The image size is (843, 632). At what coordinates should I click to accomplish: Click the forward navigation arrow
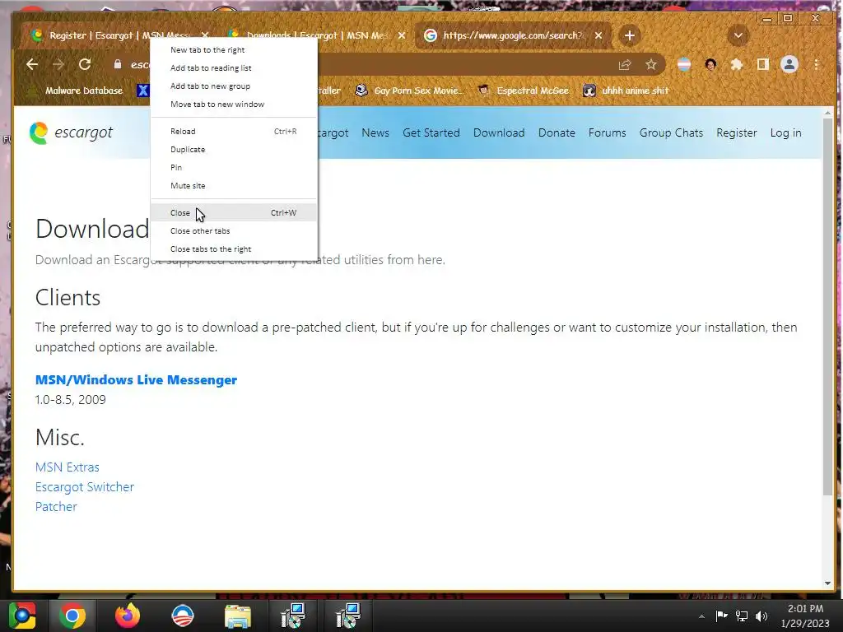pos(58,64)
